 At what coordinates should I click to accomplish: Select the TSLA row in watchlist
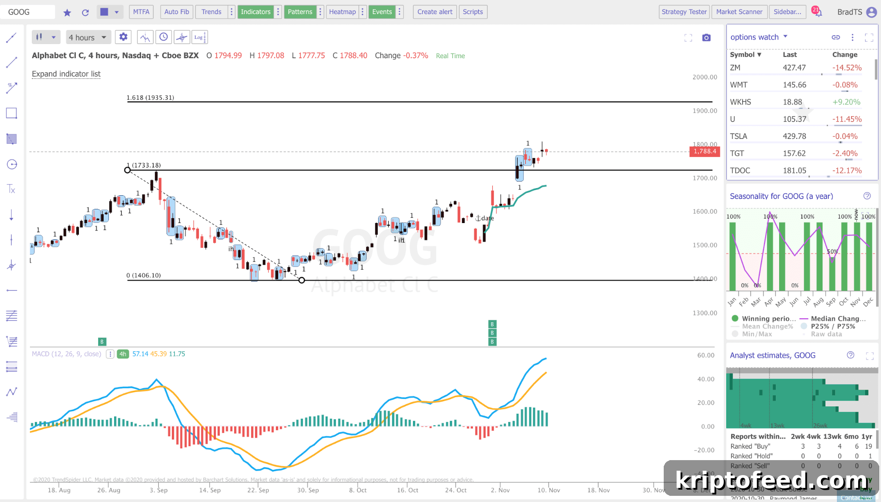click(x=796, y=136)
